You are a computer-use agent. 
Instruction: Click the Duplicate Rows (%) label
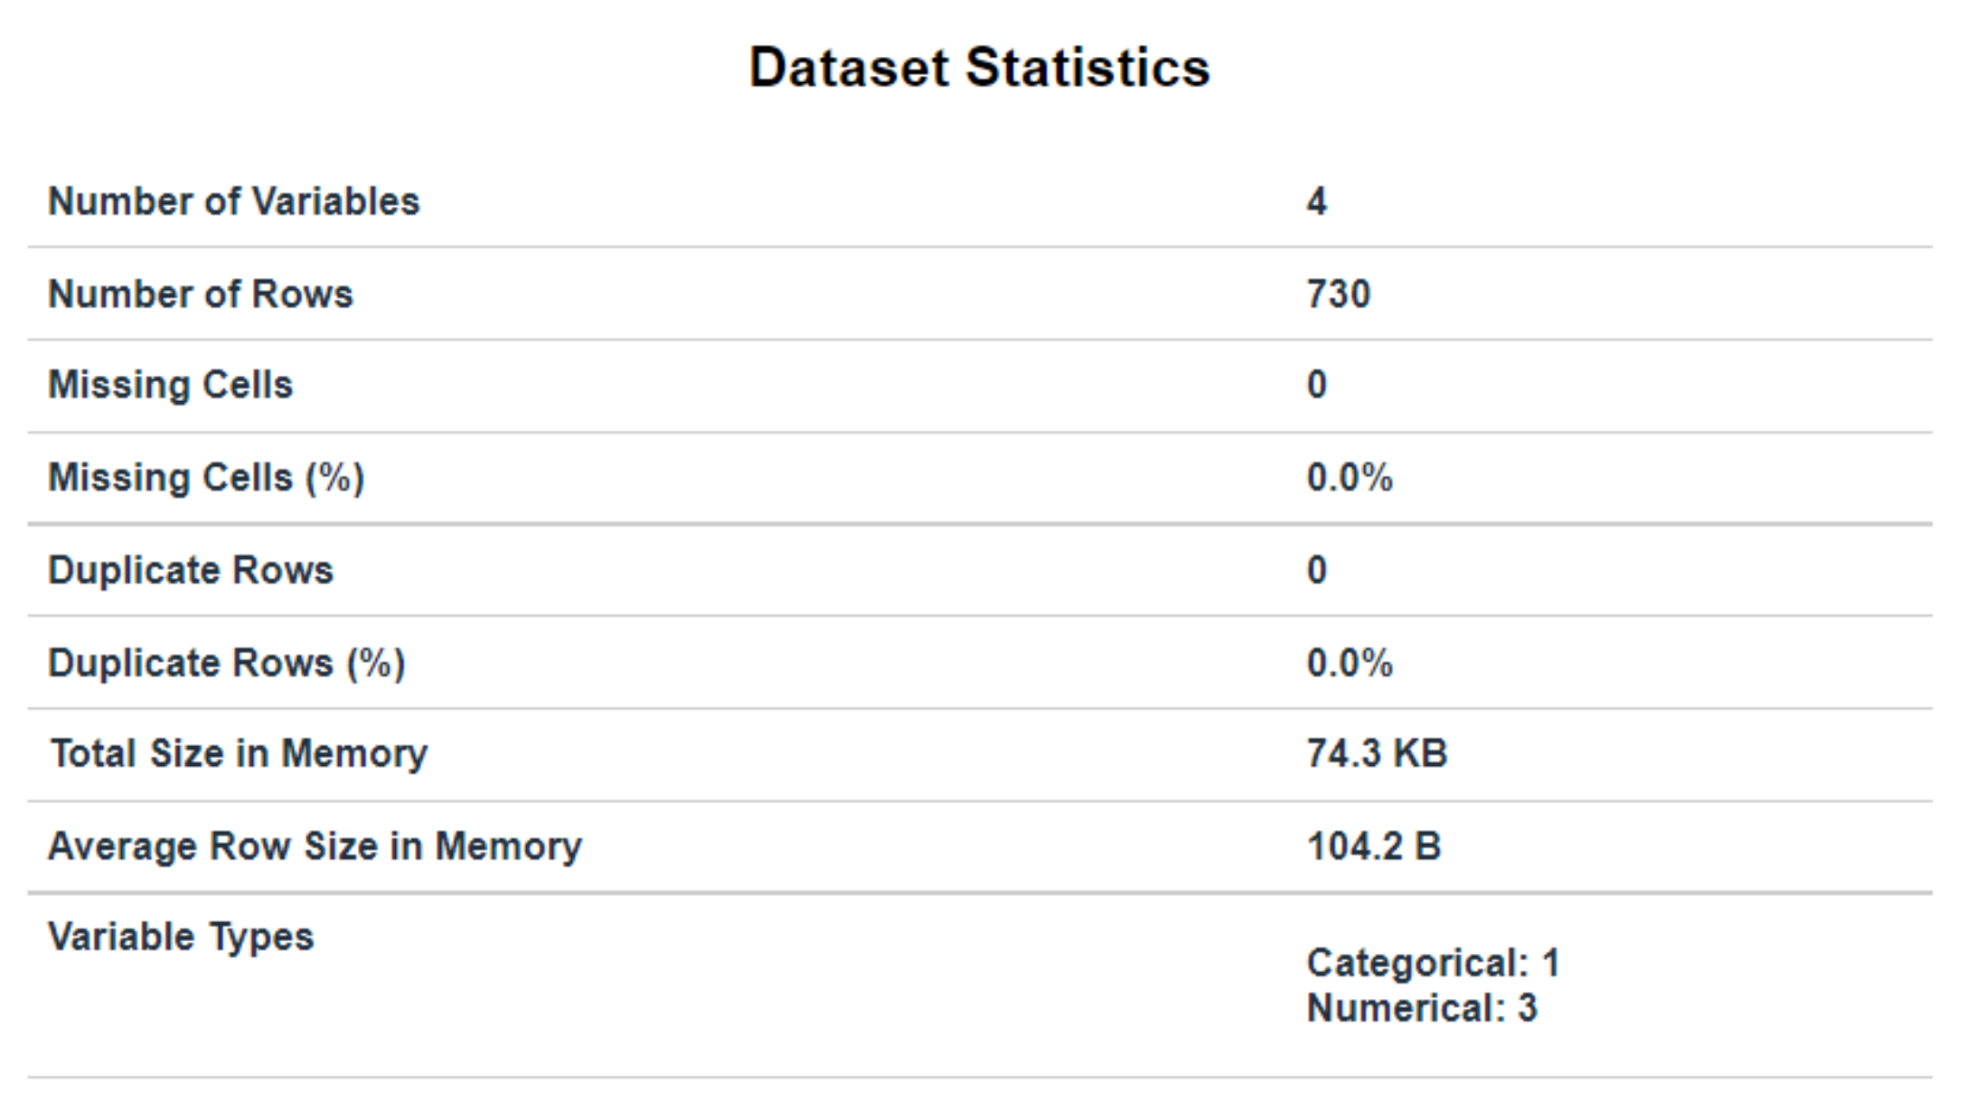click(227, 663)
